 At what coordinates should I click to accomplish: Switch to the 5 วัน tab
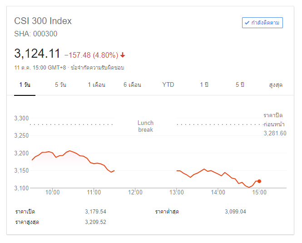(60, 85)
